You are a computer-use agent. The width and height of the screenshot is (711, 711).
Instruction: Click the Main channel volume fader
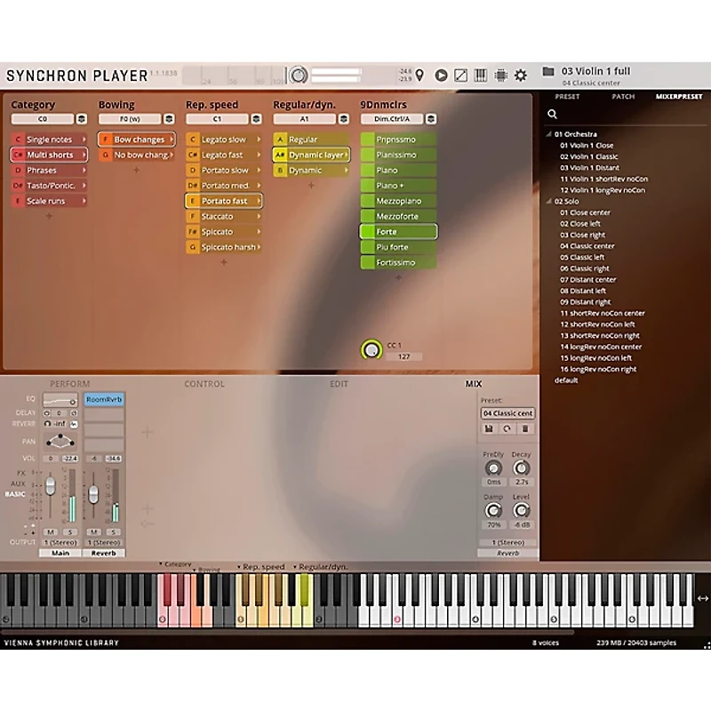pos(51,485)
